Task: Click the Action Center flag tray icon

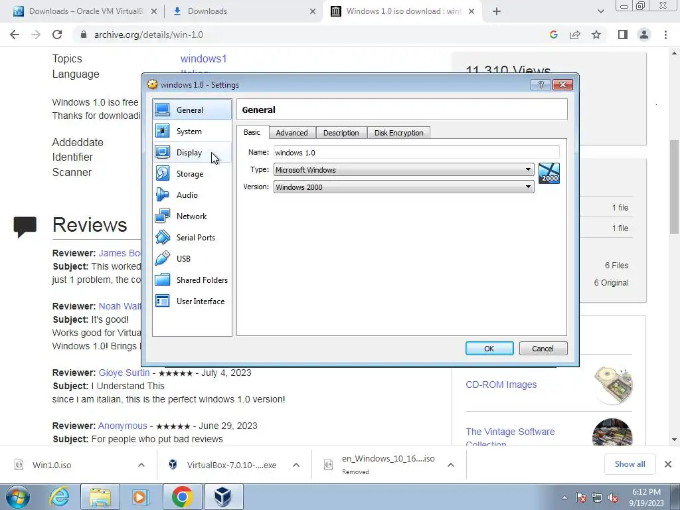Action: (x=581, y=498)
